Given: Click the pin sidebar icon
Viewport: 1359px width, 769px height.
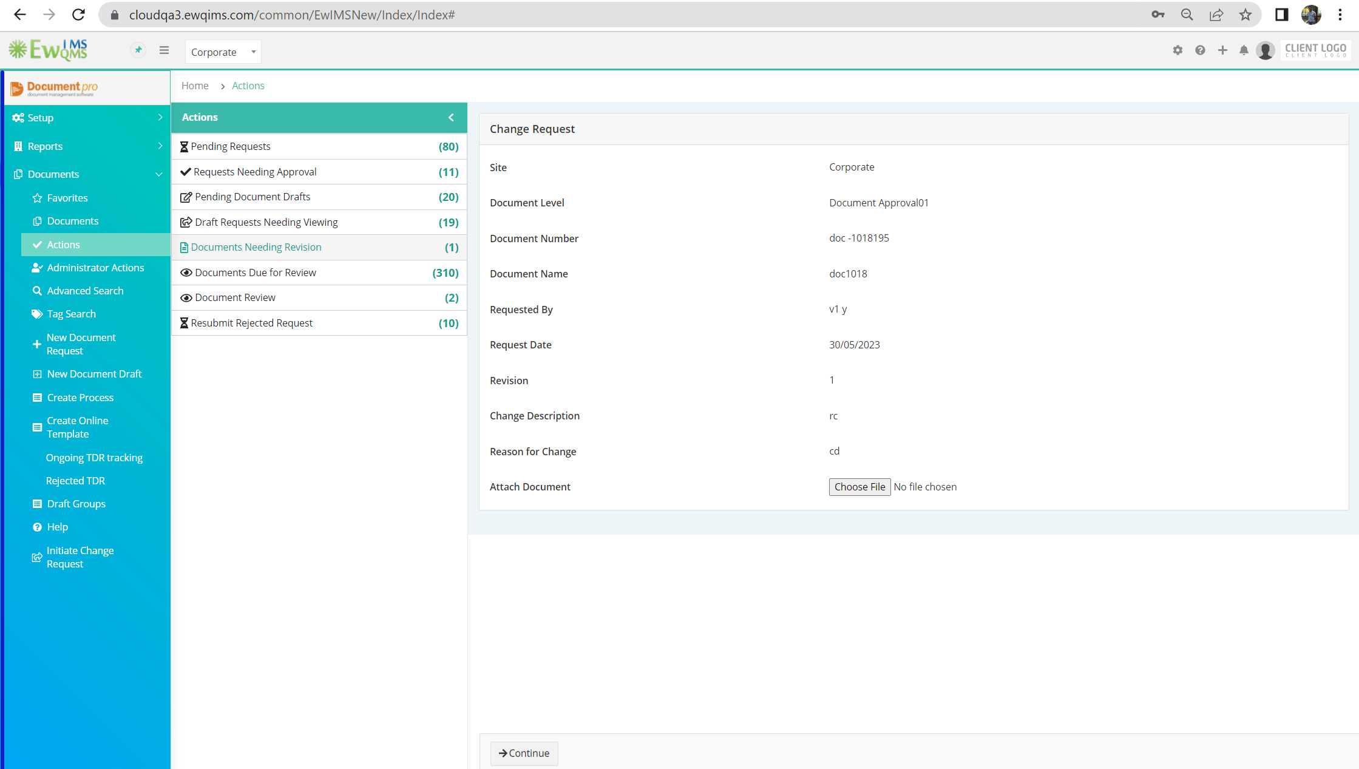Looking at the screenshot, I should point(138,50).
